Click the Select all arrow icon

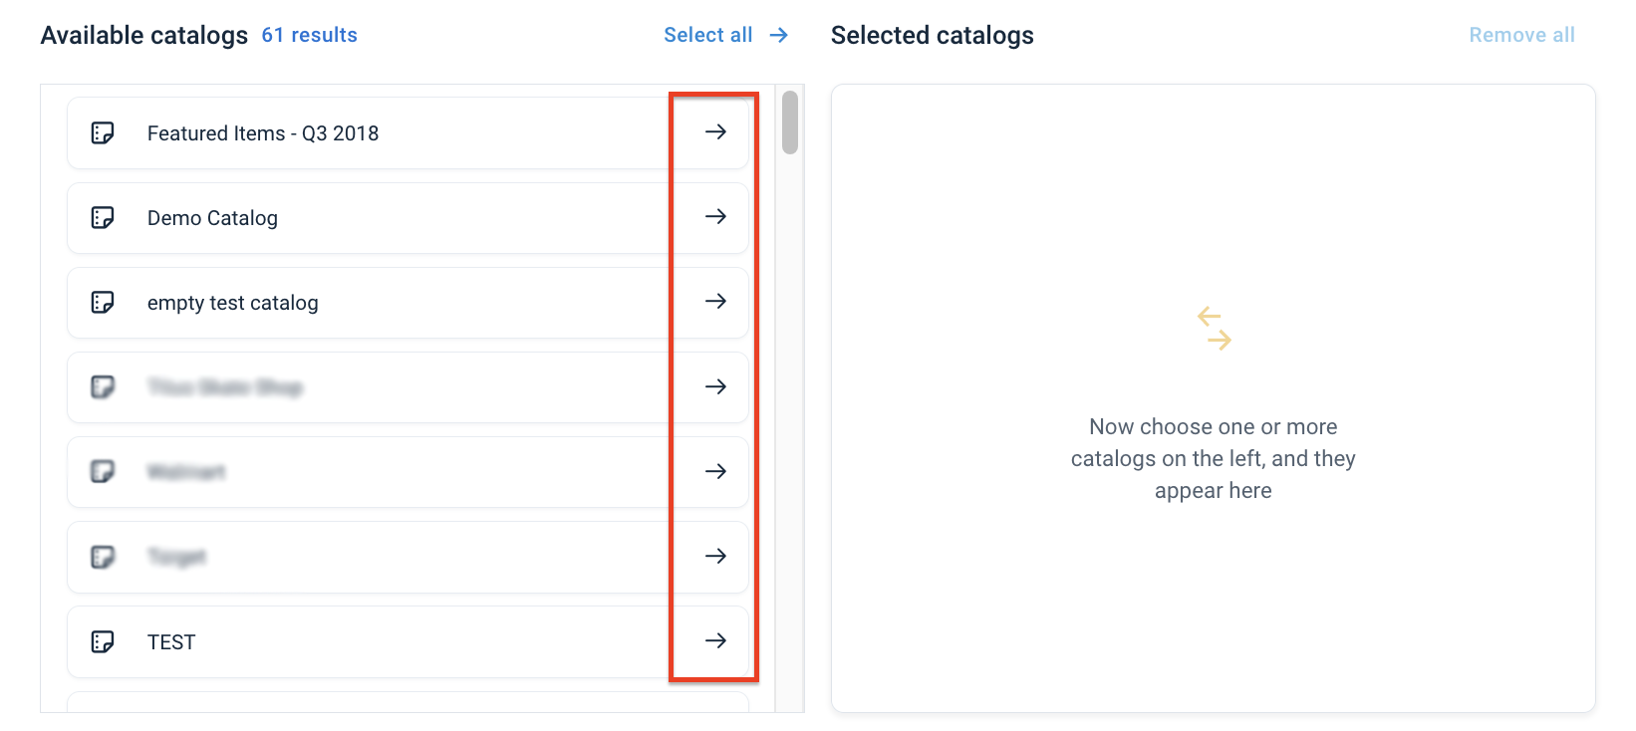click(777, 34)
